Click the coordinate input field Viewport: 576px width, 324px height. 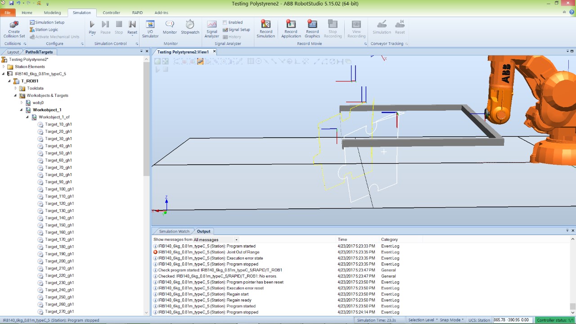[x=512, y=320]
